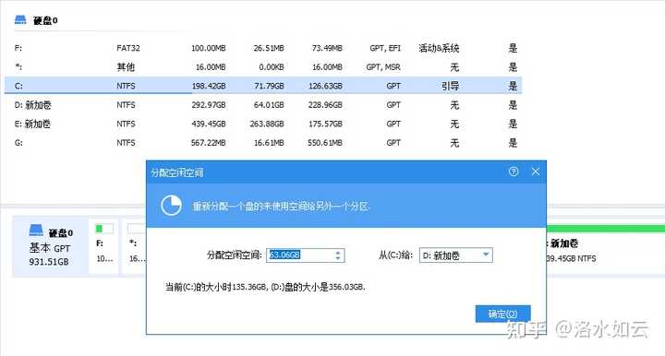Decrease free space size with down stepper arrow
This screenshot has width=665, height=356.
[338, 258]
